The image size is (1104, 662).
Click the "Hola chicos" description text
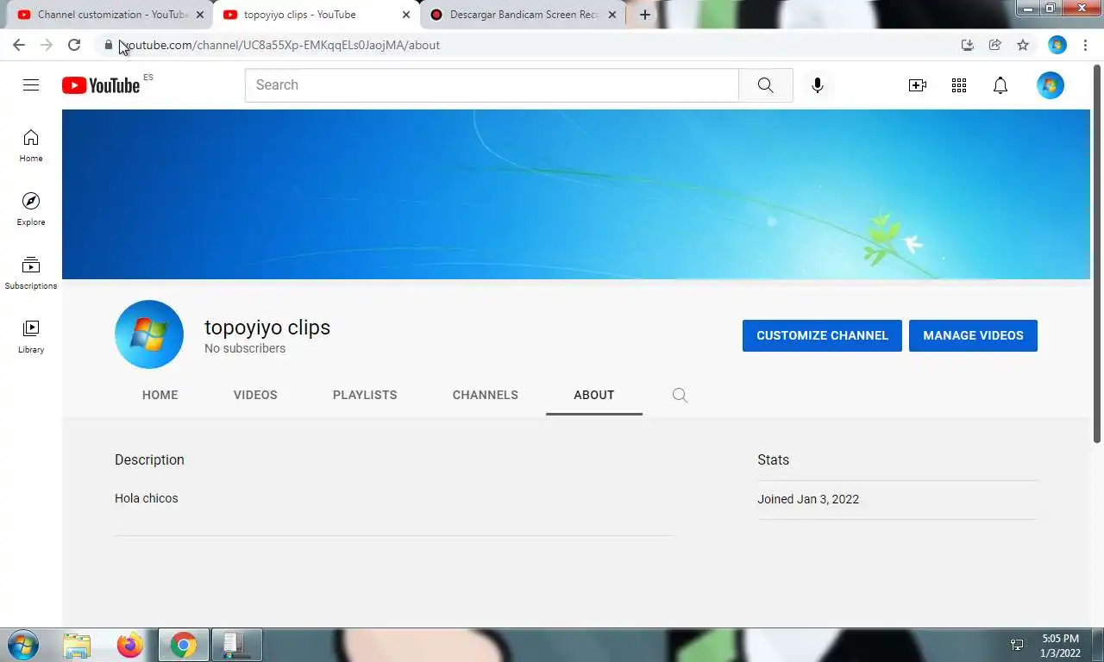point(147,498)
